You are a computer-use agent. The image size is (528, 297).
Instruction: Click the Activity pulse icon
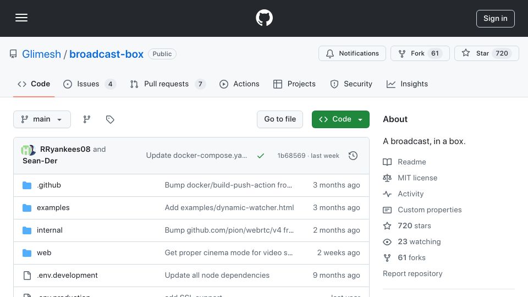[387, 194]
